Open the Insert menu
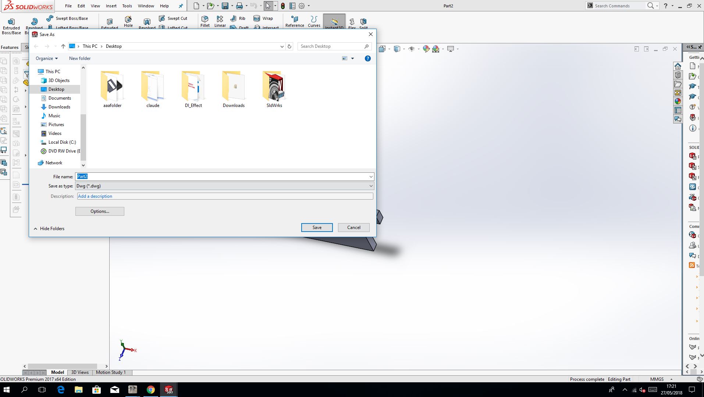 pos(111,6)
